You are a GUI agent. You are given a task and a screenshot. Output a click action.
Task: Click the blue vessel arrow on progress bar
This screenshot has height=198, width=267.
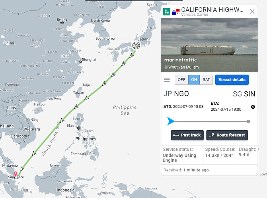point(171,121)
